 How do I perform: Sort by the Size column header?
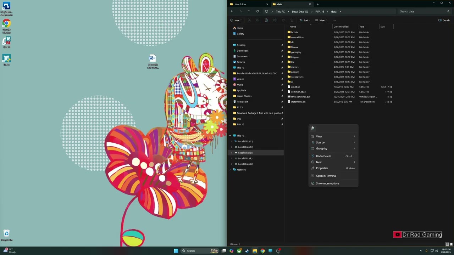coord(386,27)
